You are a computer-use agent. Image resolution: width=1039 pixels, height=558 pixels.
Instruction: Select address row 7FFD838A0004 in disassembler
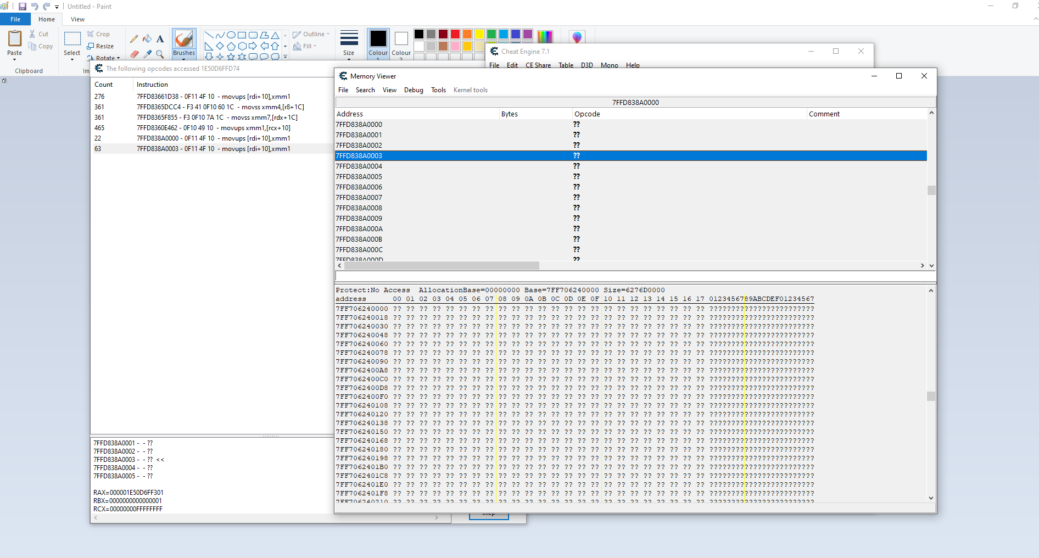[359, 166]
